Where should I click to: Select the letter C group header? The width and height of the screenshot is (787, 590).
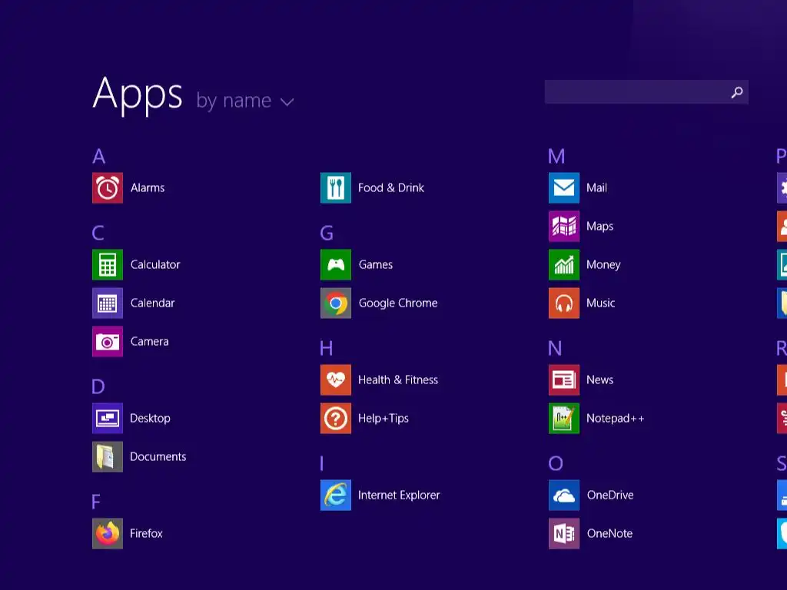pos(98,234)
